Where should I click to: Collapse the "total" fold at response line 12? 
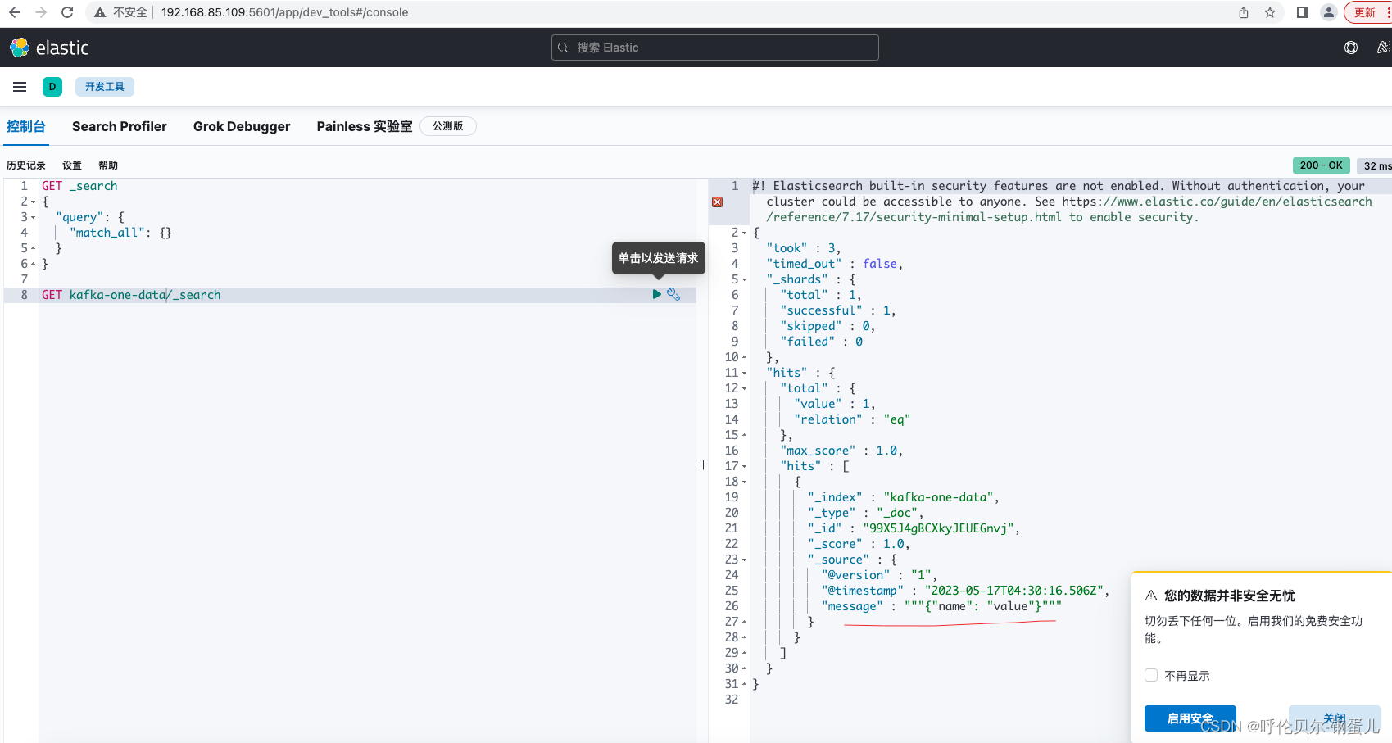pos(745,388)
